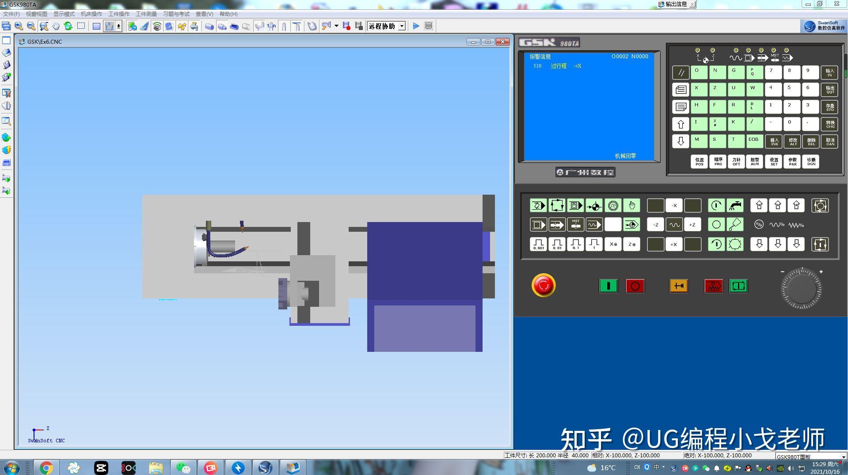Click the orange overtravel release button

(679, 286)
